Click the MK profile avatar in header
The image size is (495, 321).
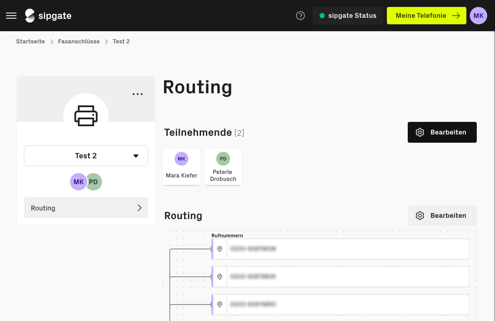(478, 16)
